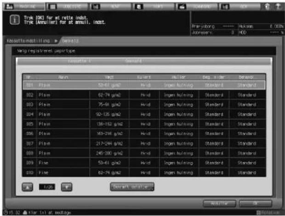
Task: Select row 001 Plain 50-61 g/m2
Action: [144, 85]
